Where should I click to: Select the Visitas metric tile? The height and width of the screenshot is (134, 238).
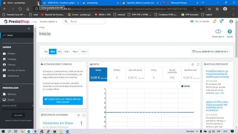click(x=154, y=74)
